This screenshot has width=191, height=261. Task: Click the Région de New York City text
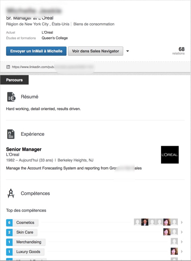(38, 24)
